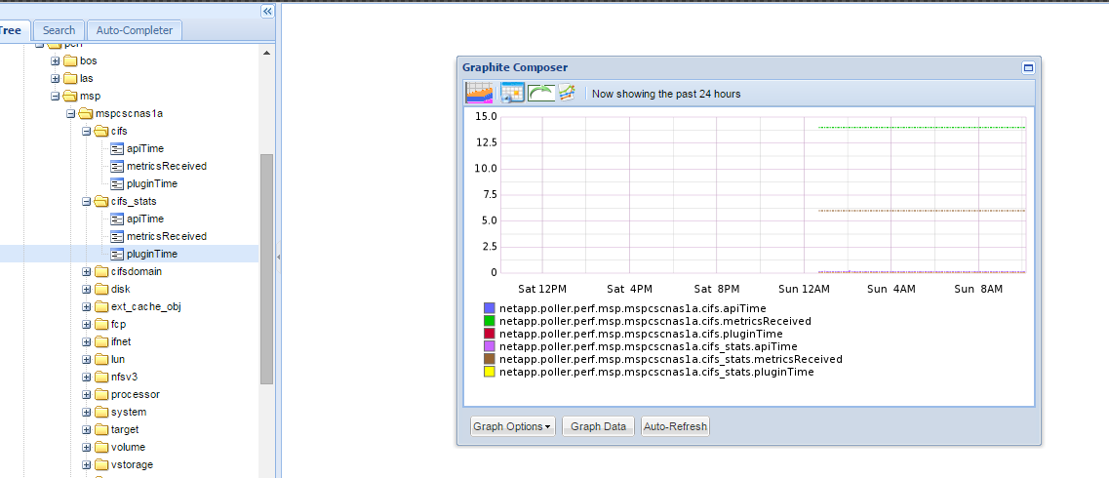Collapse the left tree panel with double-arrow

pyautogui.click(x=267, y=11)
